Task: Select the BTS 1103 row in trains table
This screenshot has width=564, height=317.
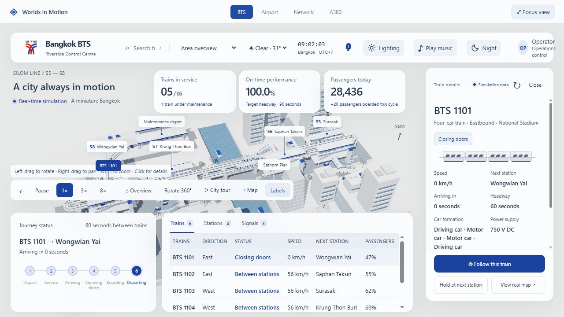Action: [284, 291]
